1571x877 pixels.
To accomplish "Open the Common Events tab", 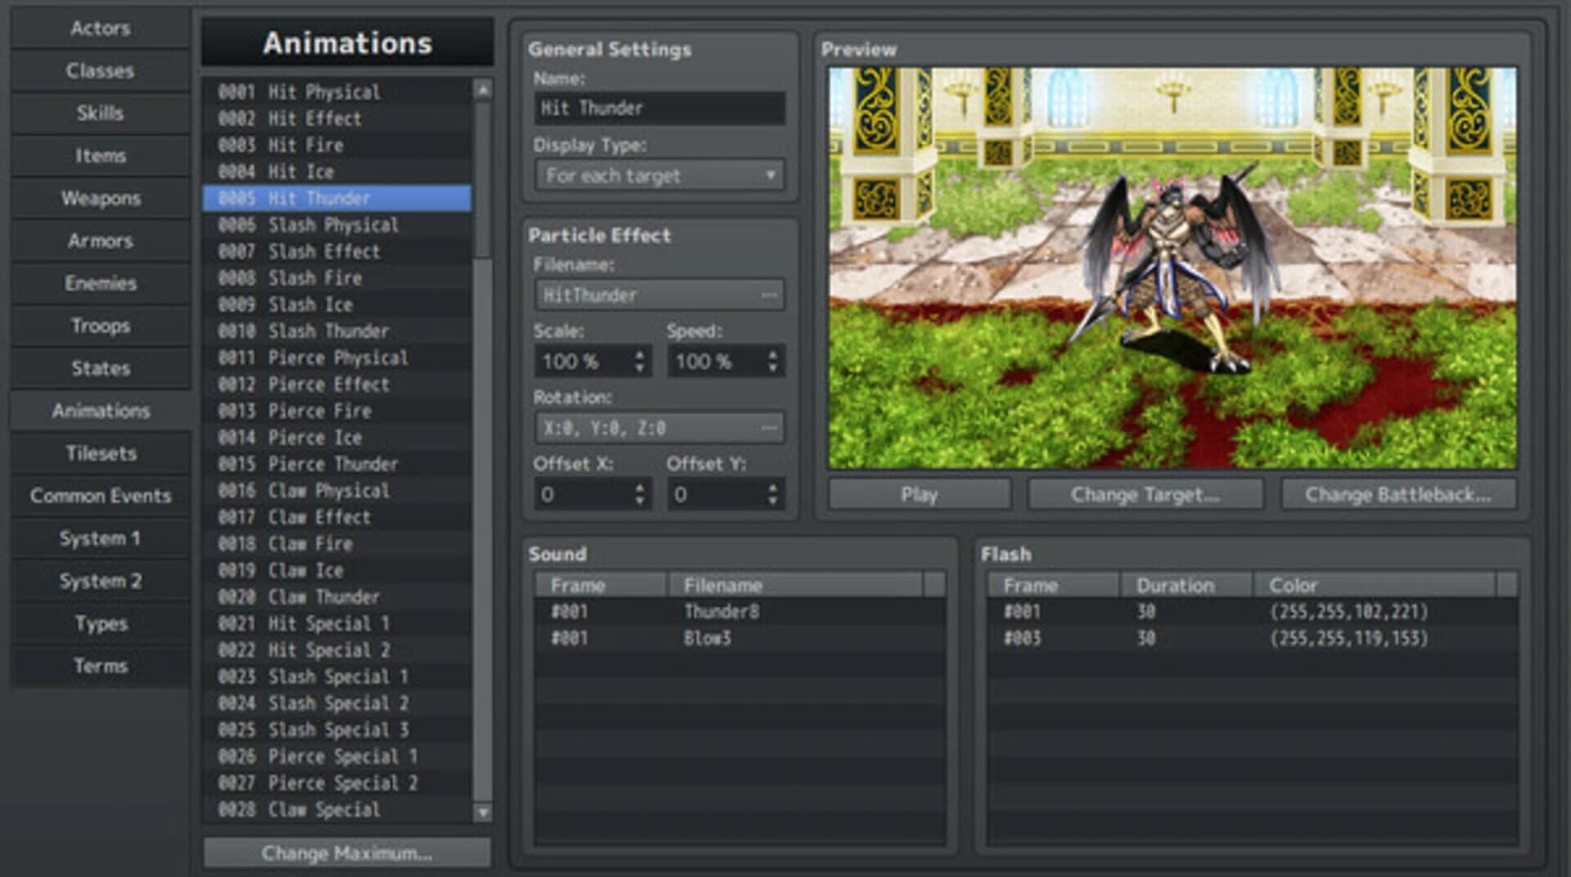I will coord(100,496).
